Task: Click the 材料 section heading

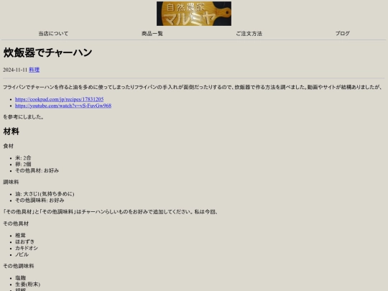Action: (x=11, y=131)
